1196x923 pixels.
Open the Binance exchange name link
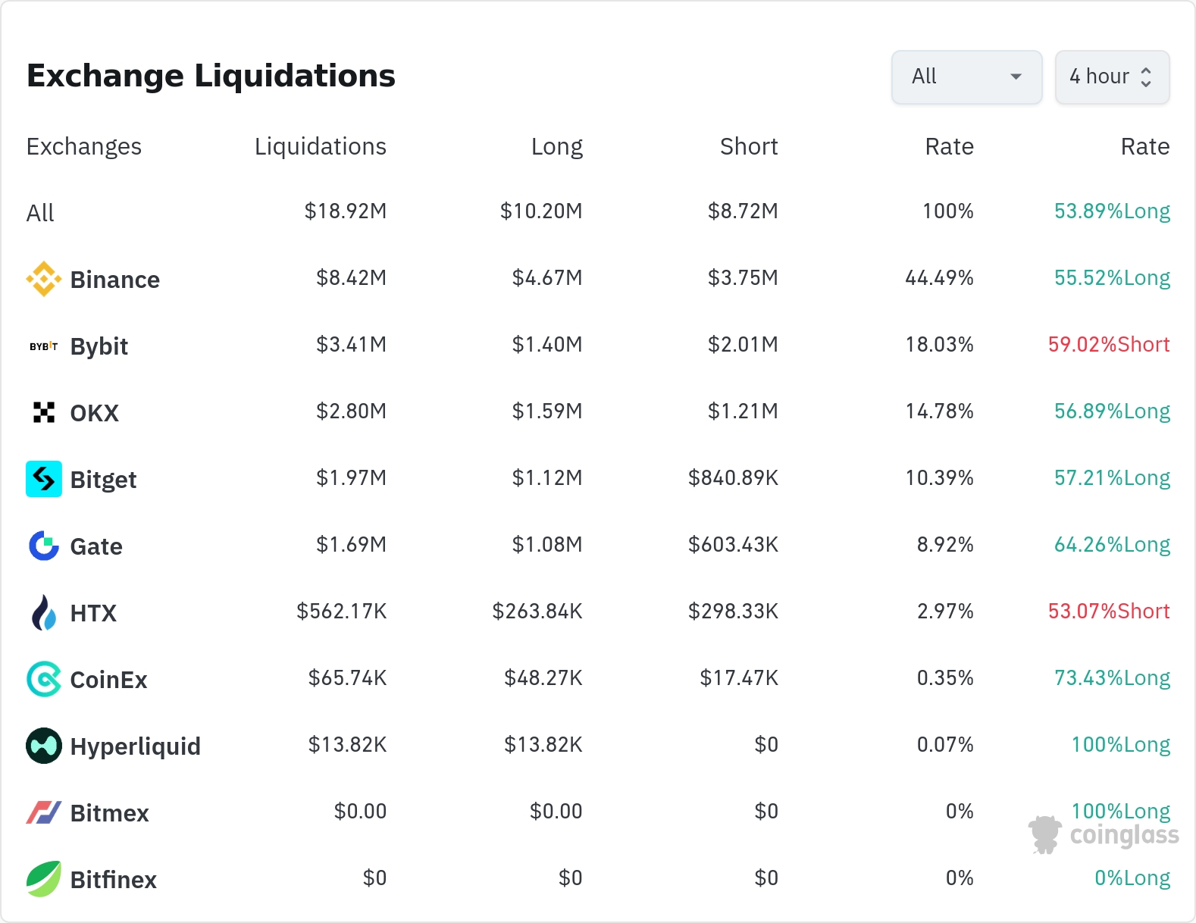click(114, 280)
